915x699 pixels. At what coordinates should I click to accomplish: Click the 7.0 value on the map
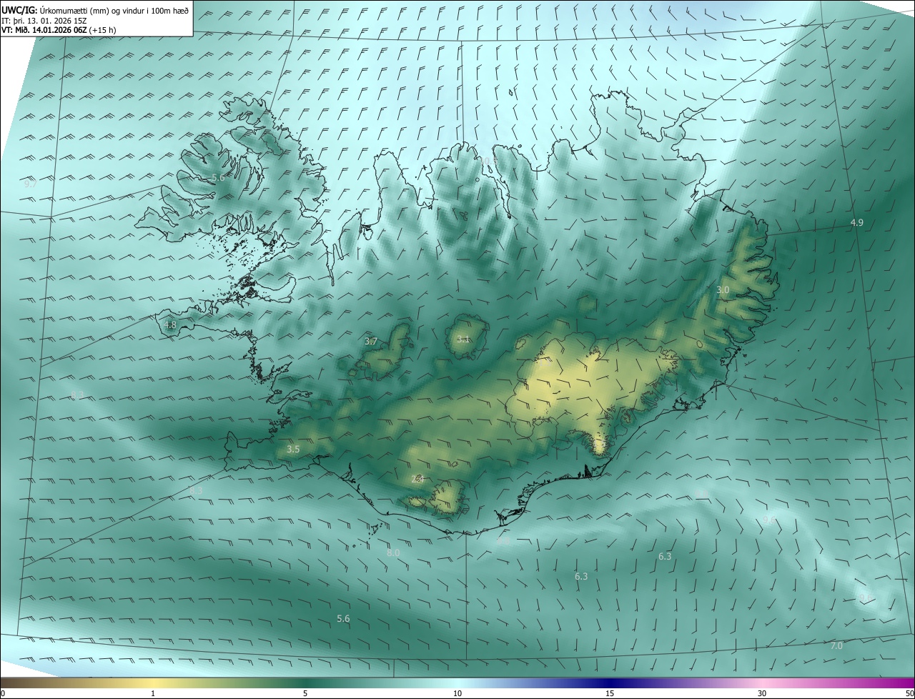coord(836,646)
